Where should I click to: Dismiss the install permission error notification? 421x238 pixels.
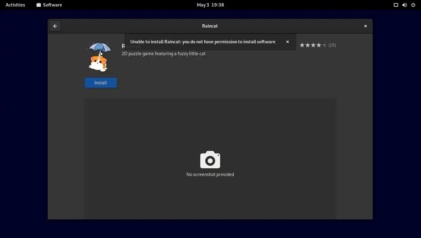[x=287, y=42]
